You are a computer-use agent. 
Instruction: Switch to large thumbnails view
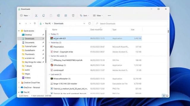coord(167,96)
